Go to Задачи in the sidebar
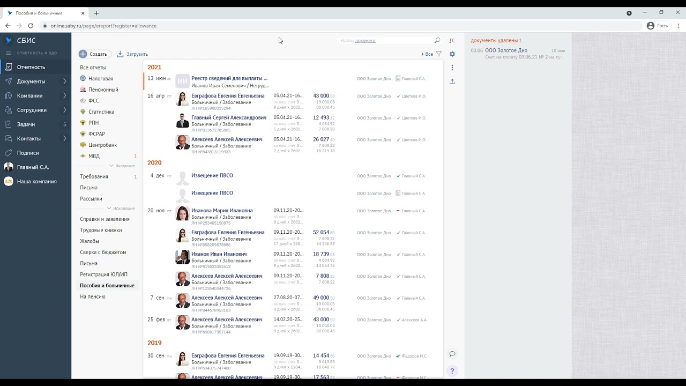 [26, 124]
